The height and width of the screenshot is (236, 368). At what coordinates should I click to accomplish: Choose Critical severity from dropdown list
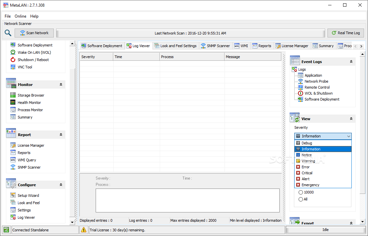click(323, 173)
